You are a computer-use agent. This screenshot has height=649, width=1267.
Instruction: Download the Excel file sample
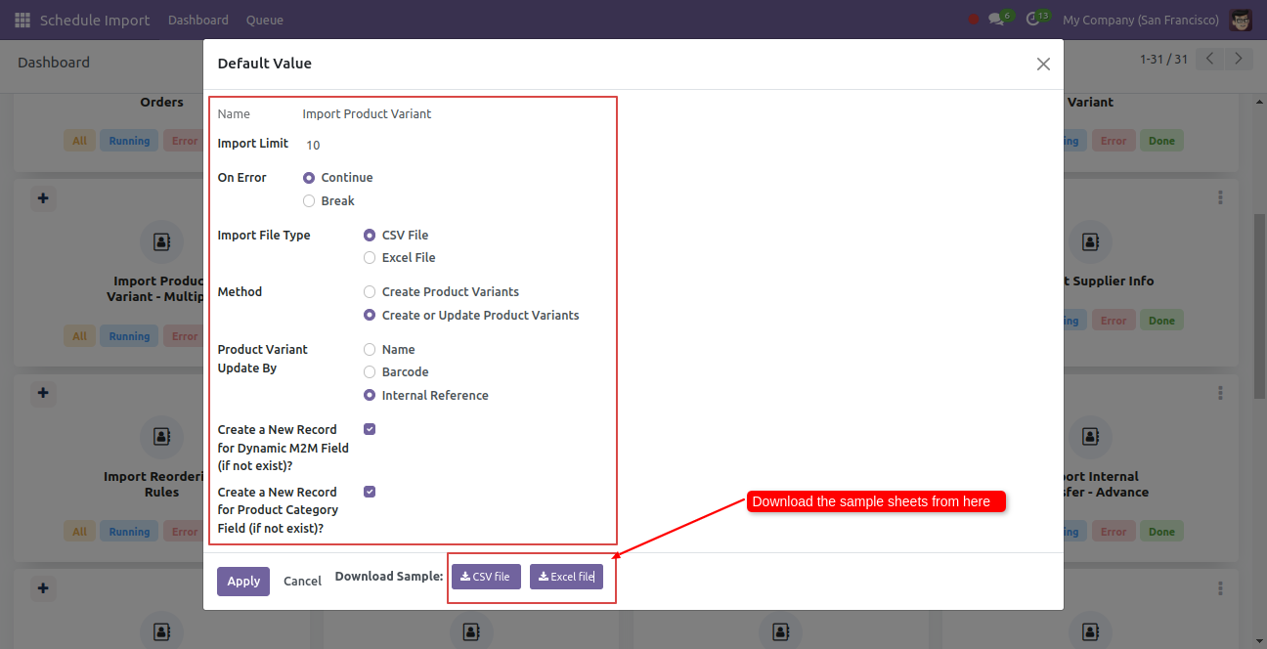pos(567,577)
